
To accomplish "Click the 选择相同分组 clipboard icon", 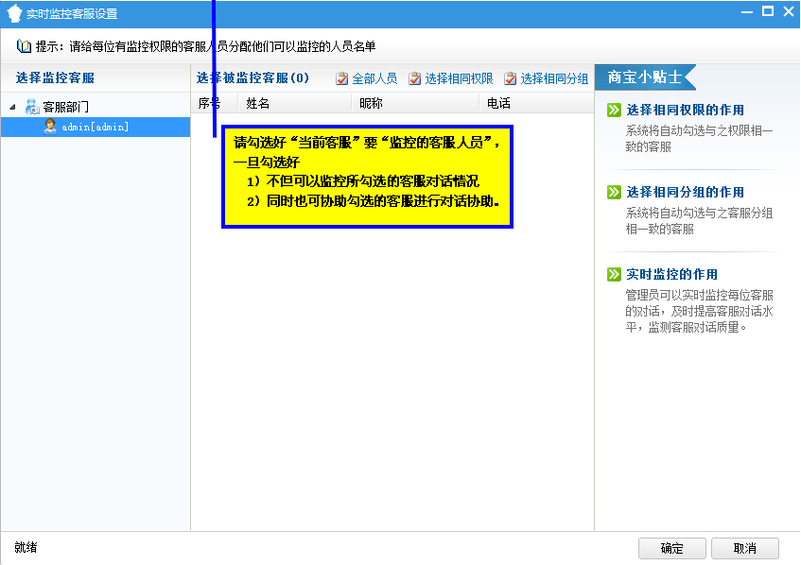I will (511, 79).
